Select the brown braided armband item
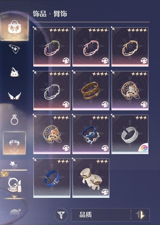The width and height of the screenshot is (160, 225). (91, 91)
